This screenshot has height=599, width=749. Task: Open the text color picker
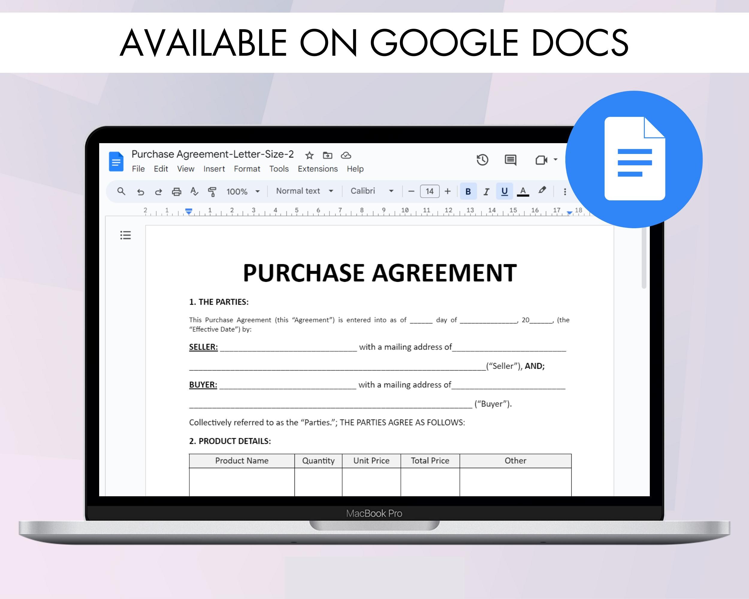tap(523, 191)
